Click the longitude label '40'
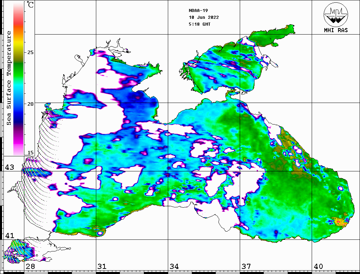 [318, 266]
